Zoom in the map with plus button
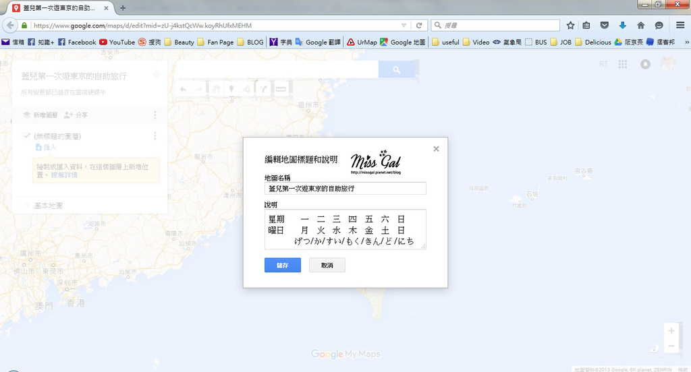Viewport: 691px width, 372px height. point(671,331)
